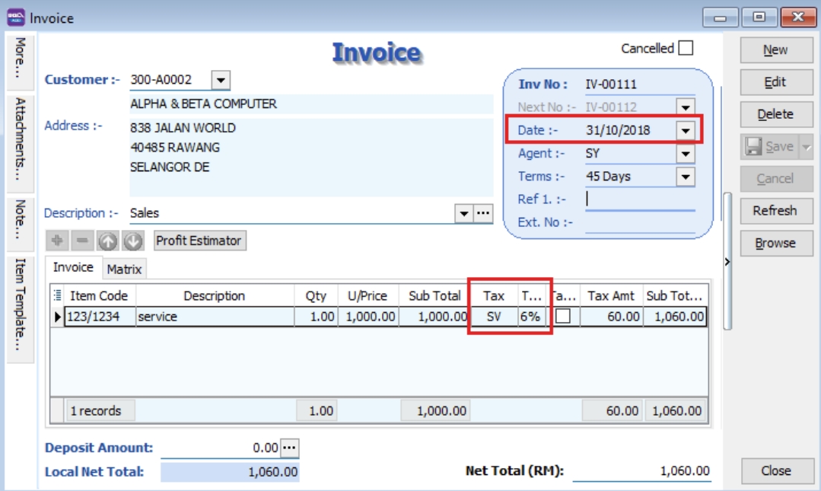Tick the tax inclusive checkbox in row

562,317
